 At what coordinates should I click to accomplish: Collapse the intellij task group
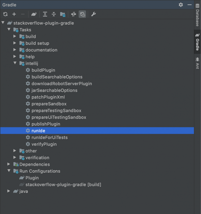[15, 63]
